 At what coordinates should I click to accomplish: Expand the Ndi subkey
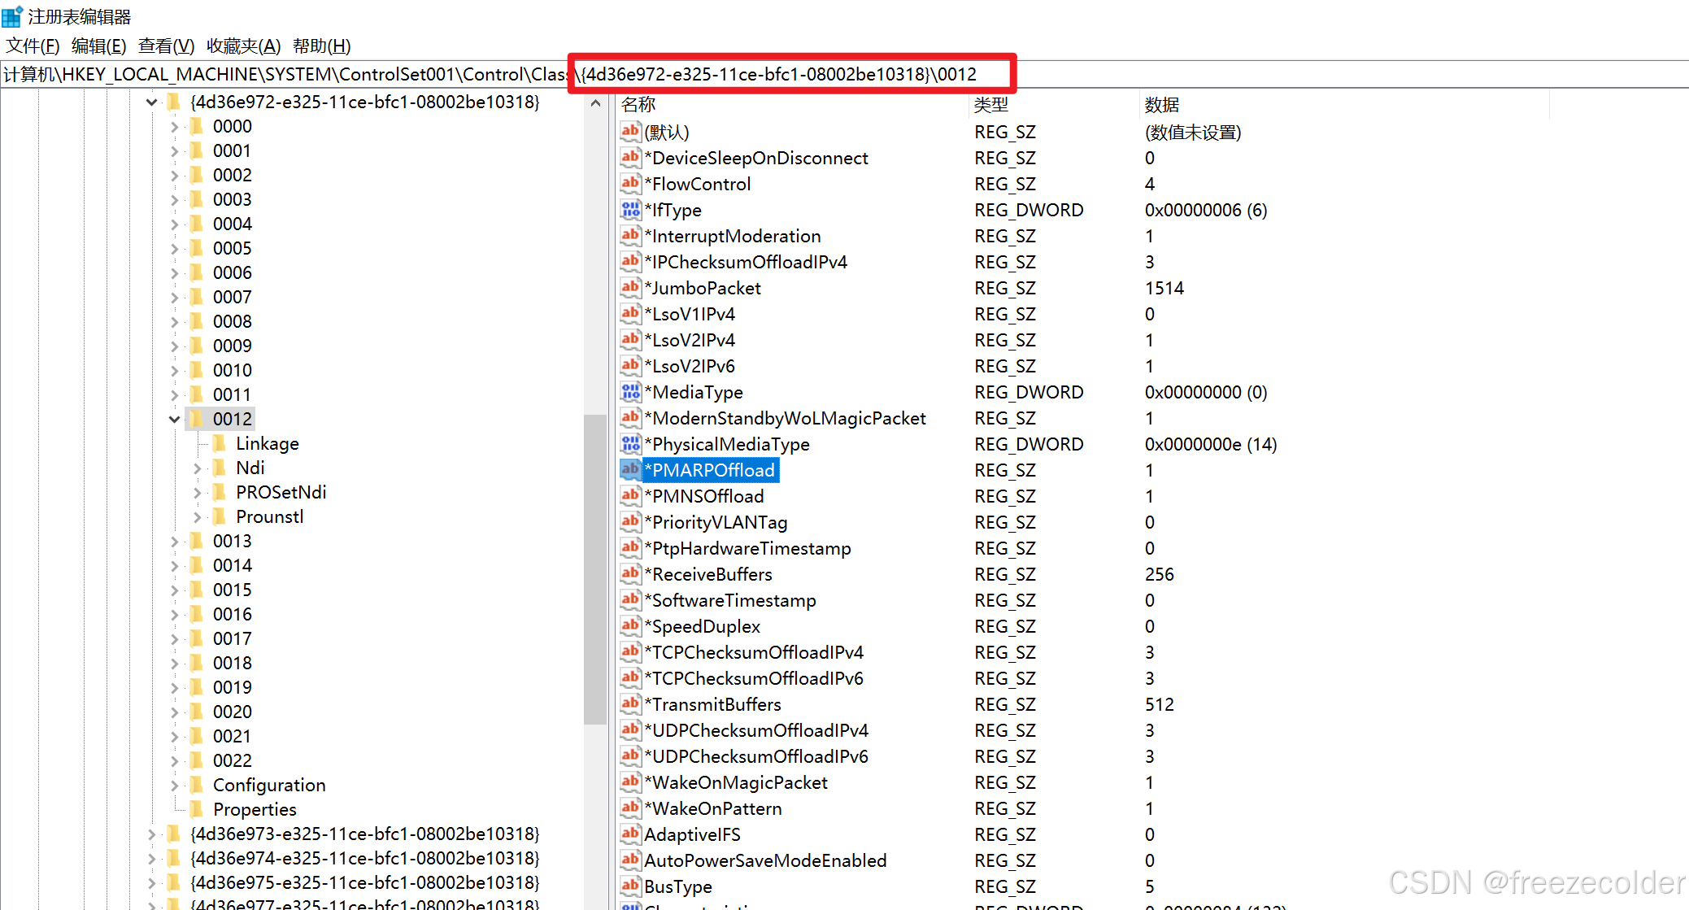pyautogui.click(x=197, y=468)
